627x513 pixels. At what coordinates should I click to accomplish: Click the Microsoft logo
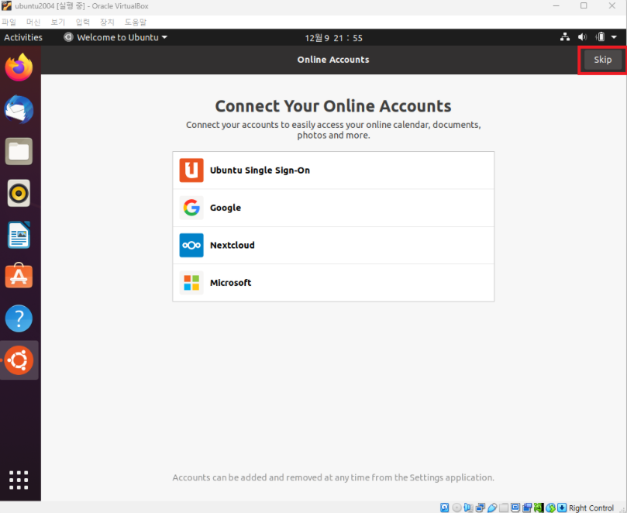[191, 283]
